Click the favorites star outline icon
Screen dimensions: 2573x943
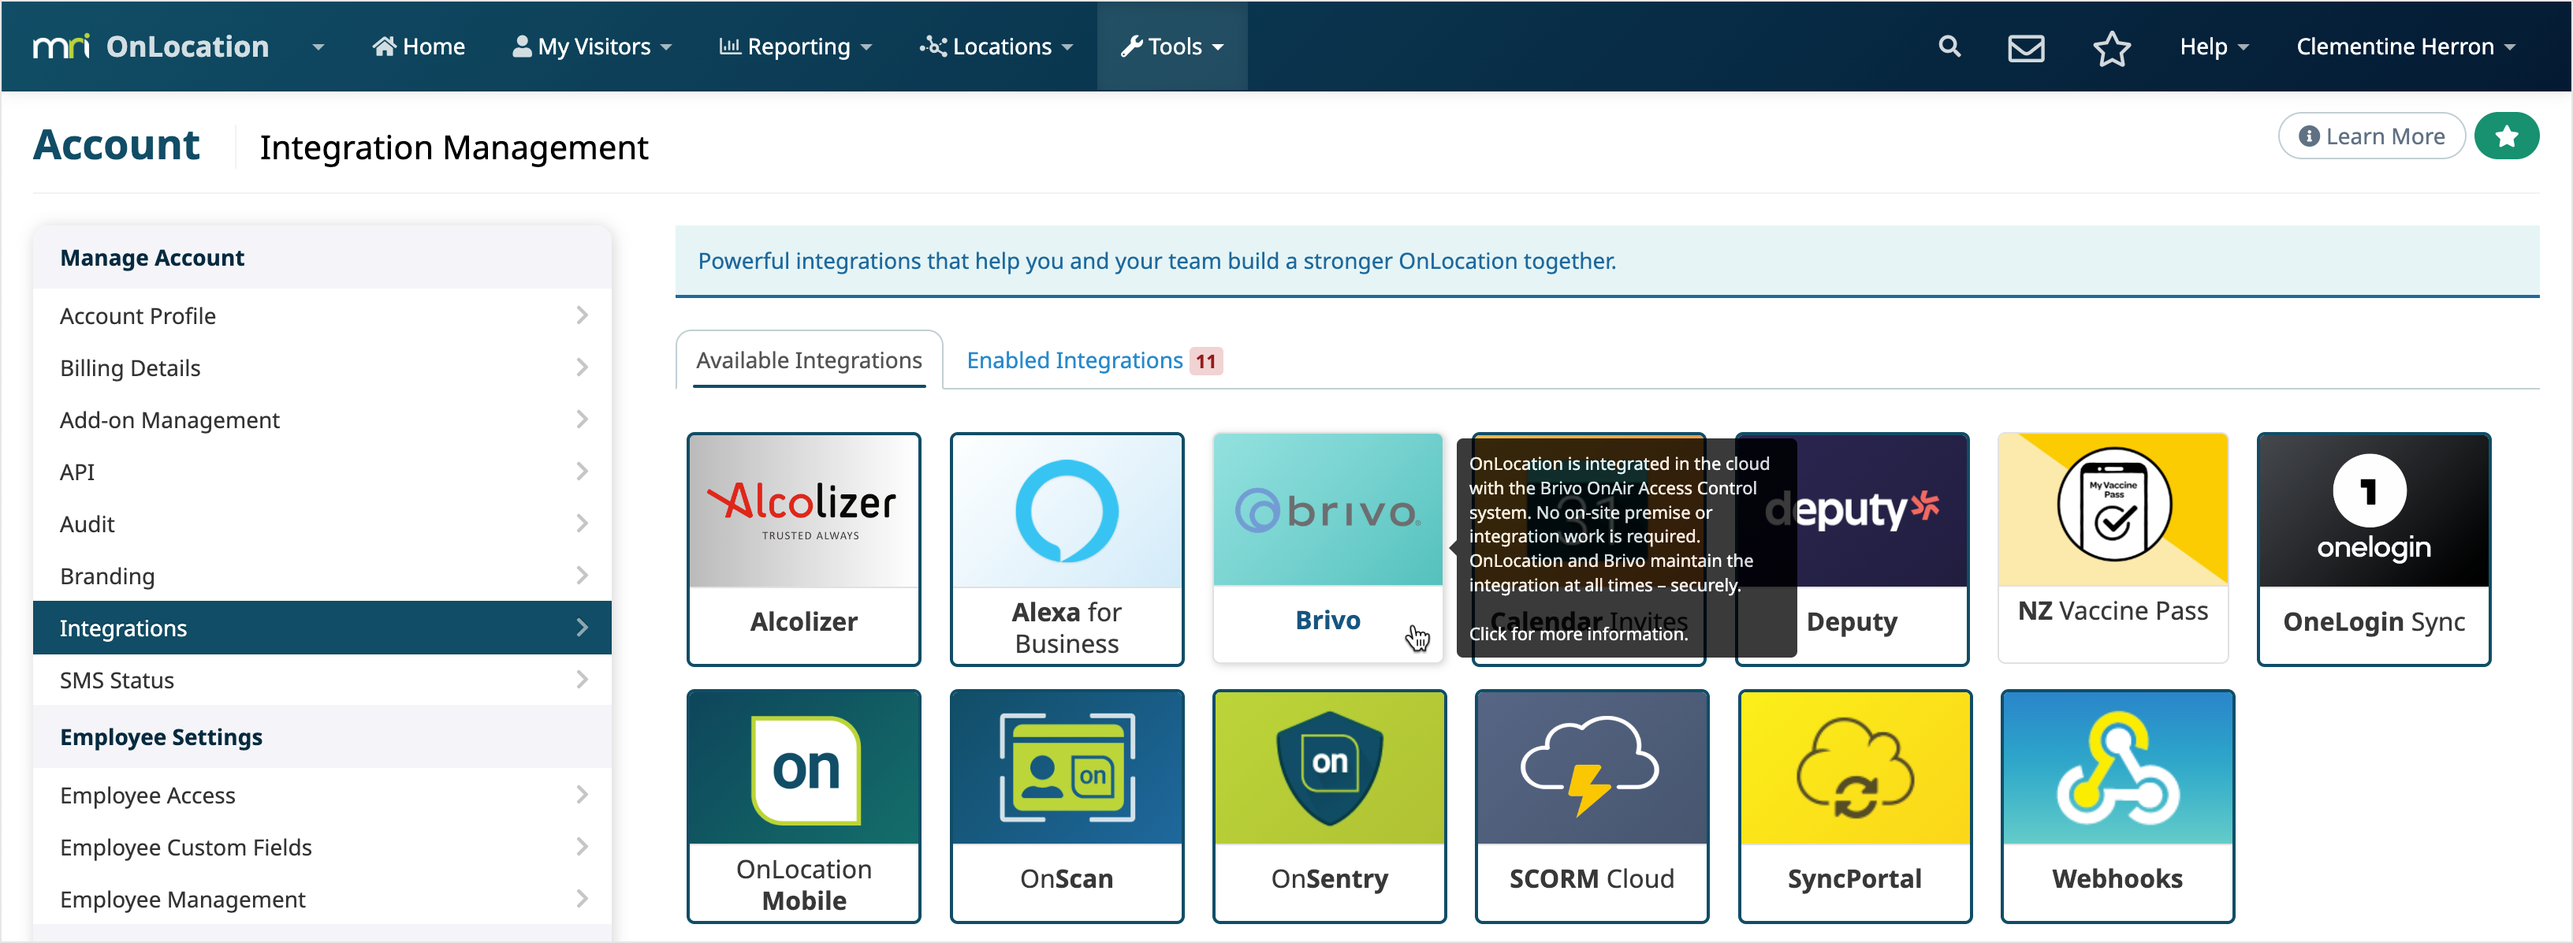[2112, 47]
